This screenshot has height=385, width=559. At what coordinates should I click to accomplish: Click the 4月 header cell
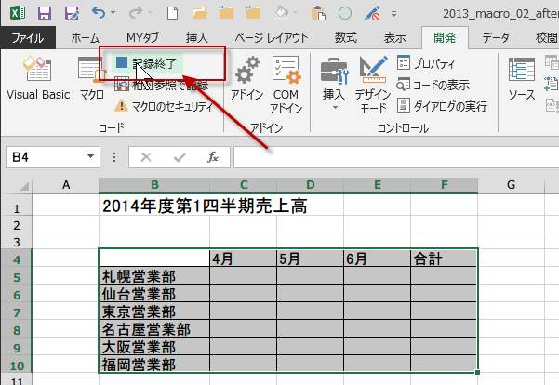coord(243,259)
